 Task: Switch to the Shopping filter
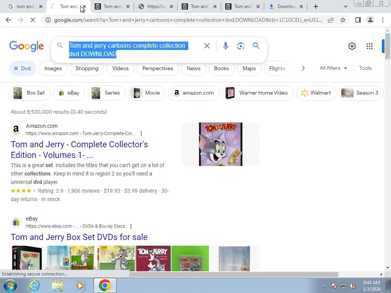point(87,69)
